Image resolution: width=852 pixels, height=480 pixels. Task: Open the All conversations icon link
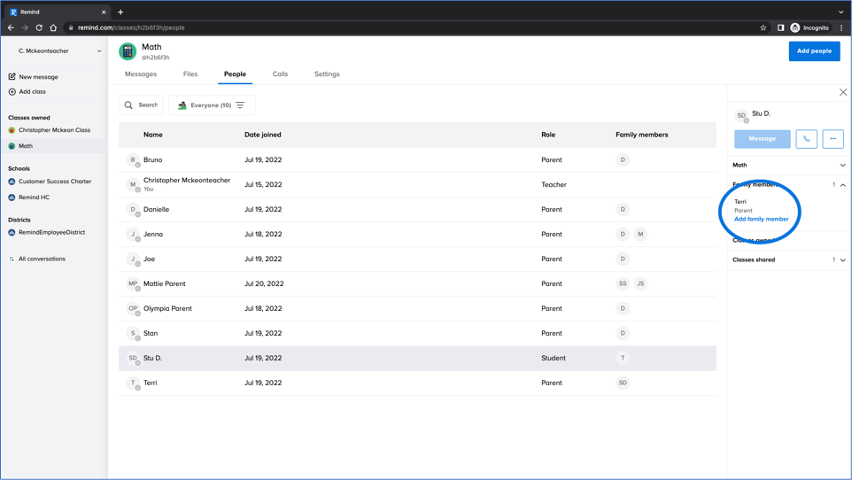click(12, 259)
